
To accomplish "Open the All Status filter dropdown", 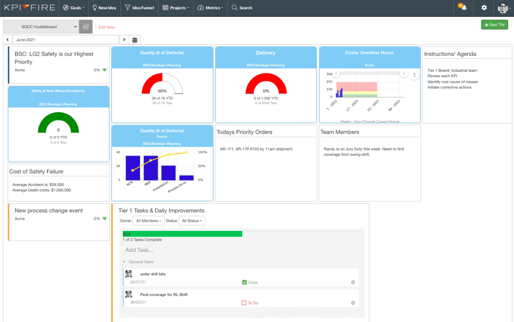I will pos(191,221).
